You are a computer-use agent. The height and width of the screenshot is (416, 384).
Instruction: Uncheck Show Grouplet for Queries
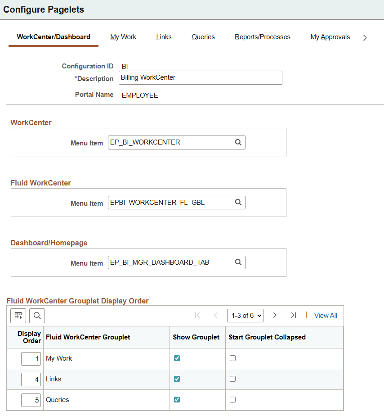pyautogui.click(x=177, y=399)
